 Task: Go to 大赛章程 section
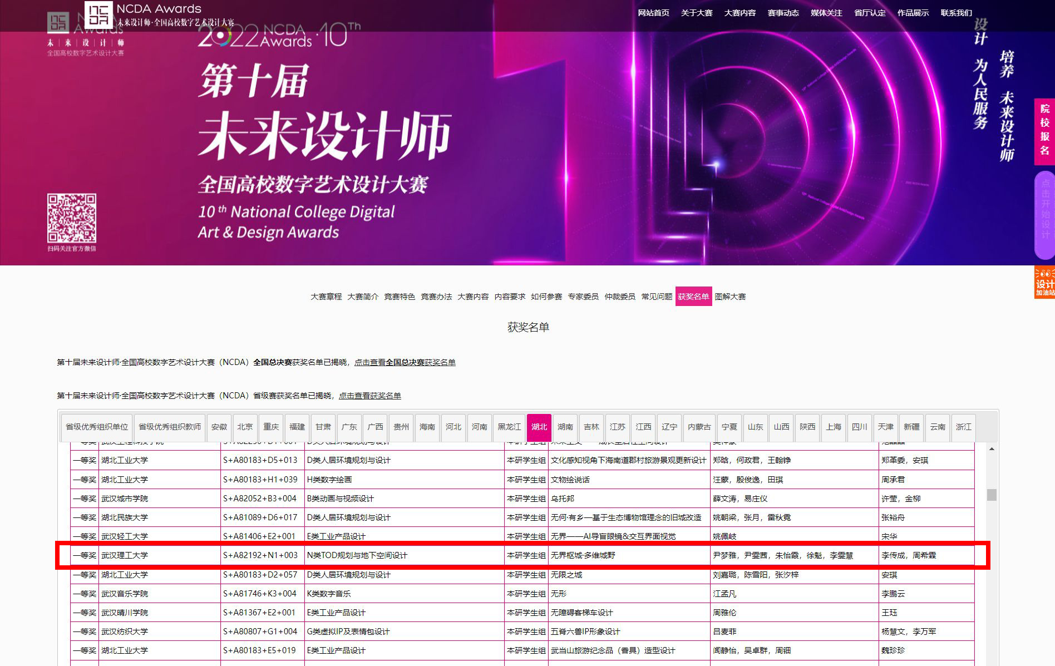pyautogui.click(x=326, y=297)
